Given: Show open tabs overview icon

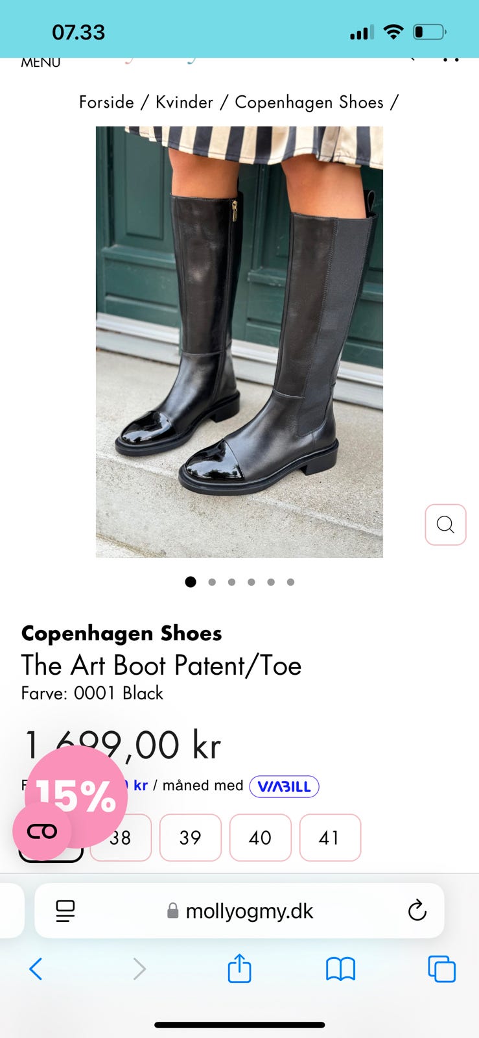Looking at the screenshot, I should click(441, 969).
